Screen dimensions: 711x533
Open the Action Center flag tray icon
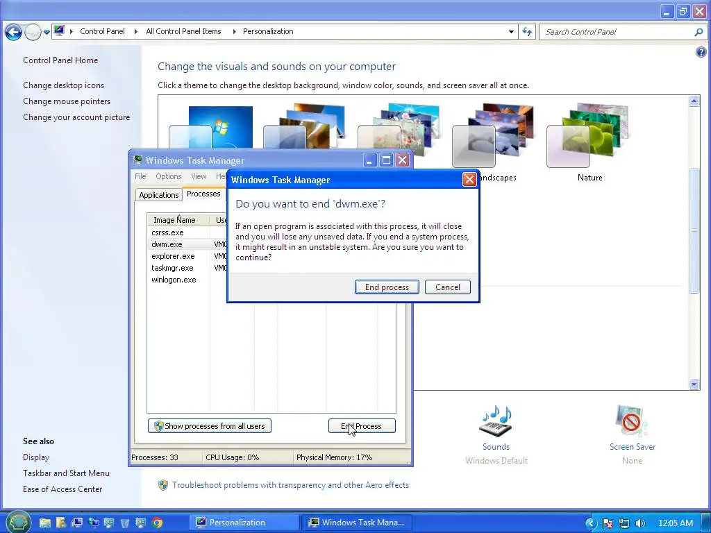pos(608,523)
